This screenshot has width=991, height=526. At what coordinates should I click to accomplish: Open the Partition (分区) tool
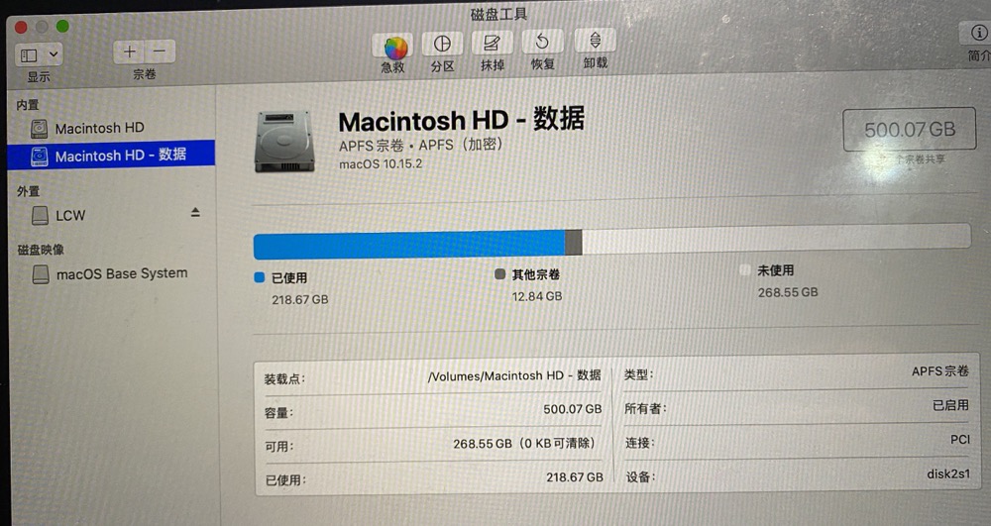tap(442, 43)
